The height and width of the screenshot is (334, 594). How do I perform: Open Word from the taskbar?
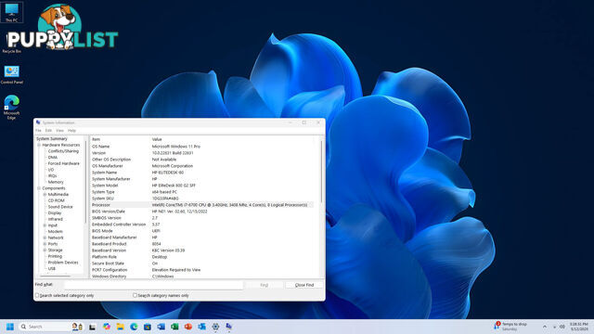tap(161, 327)
